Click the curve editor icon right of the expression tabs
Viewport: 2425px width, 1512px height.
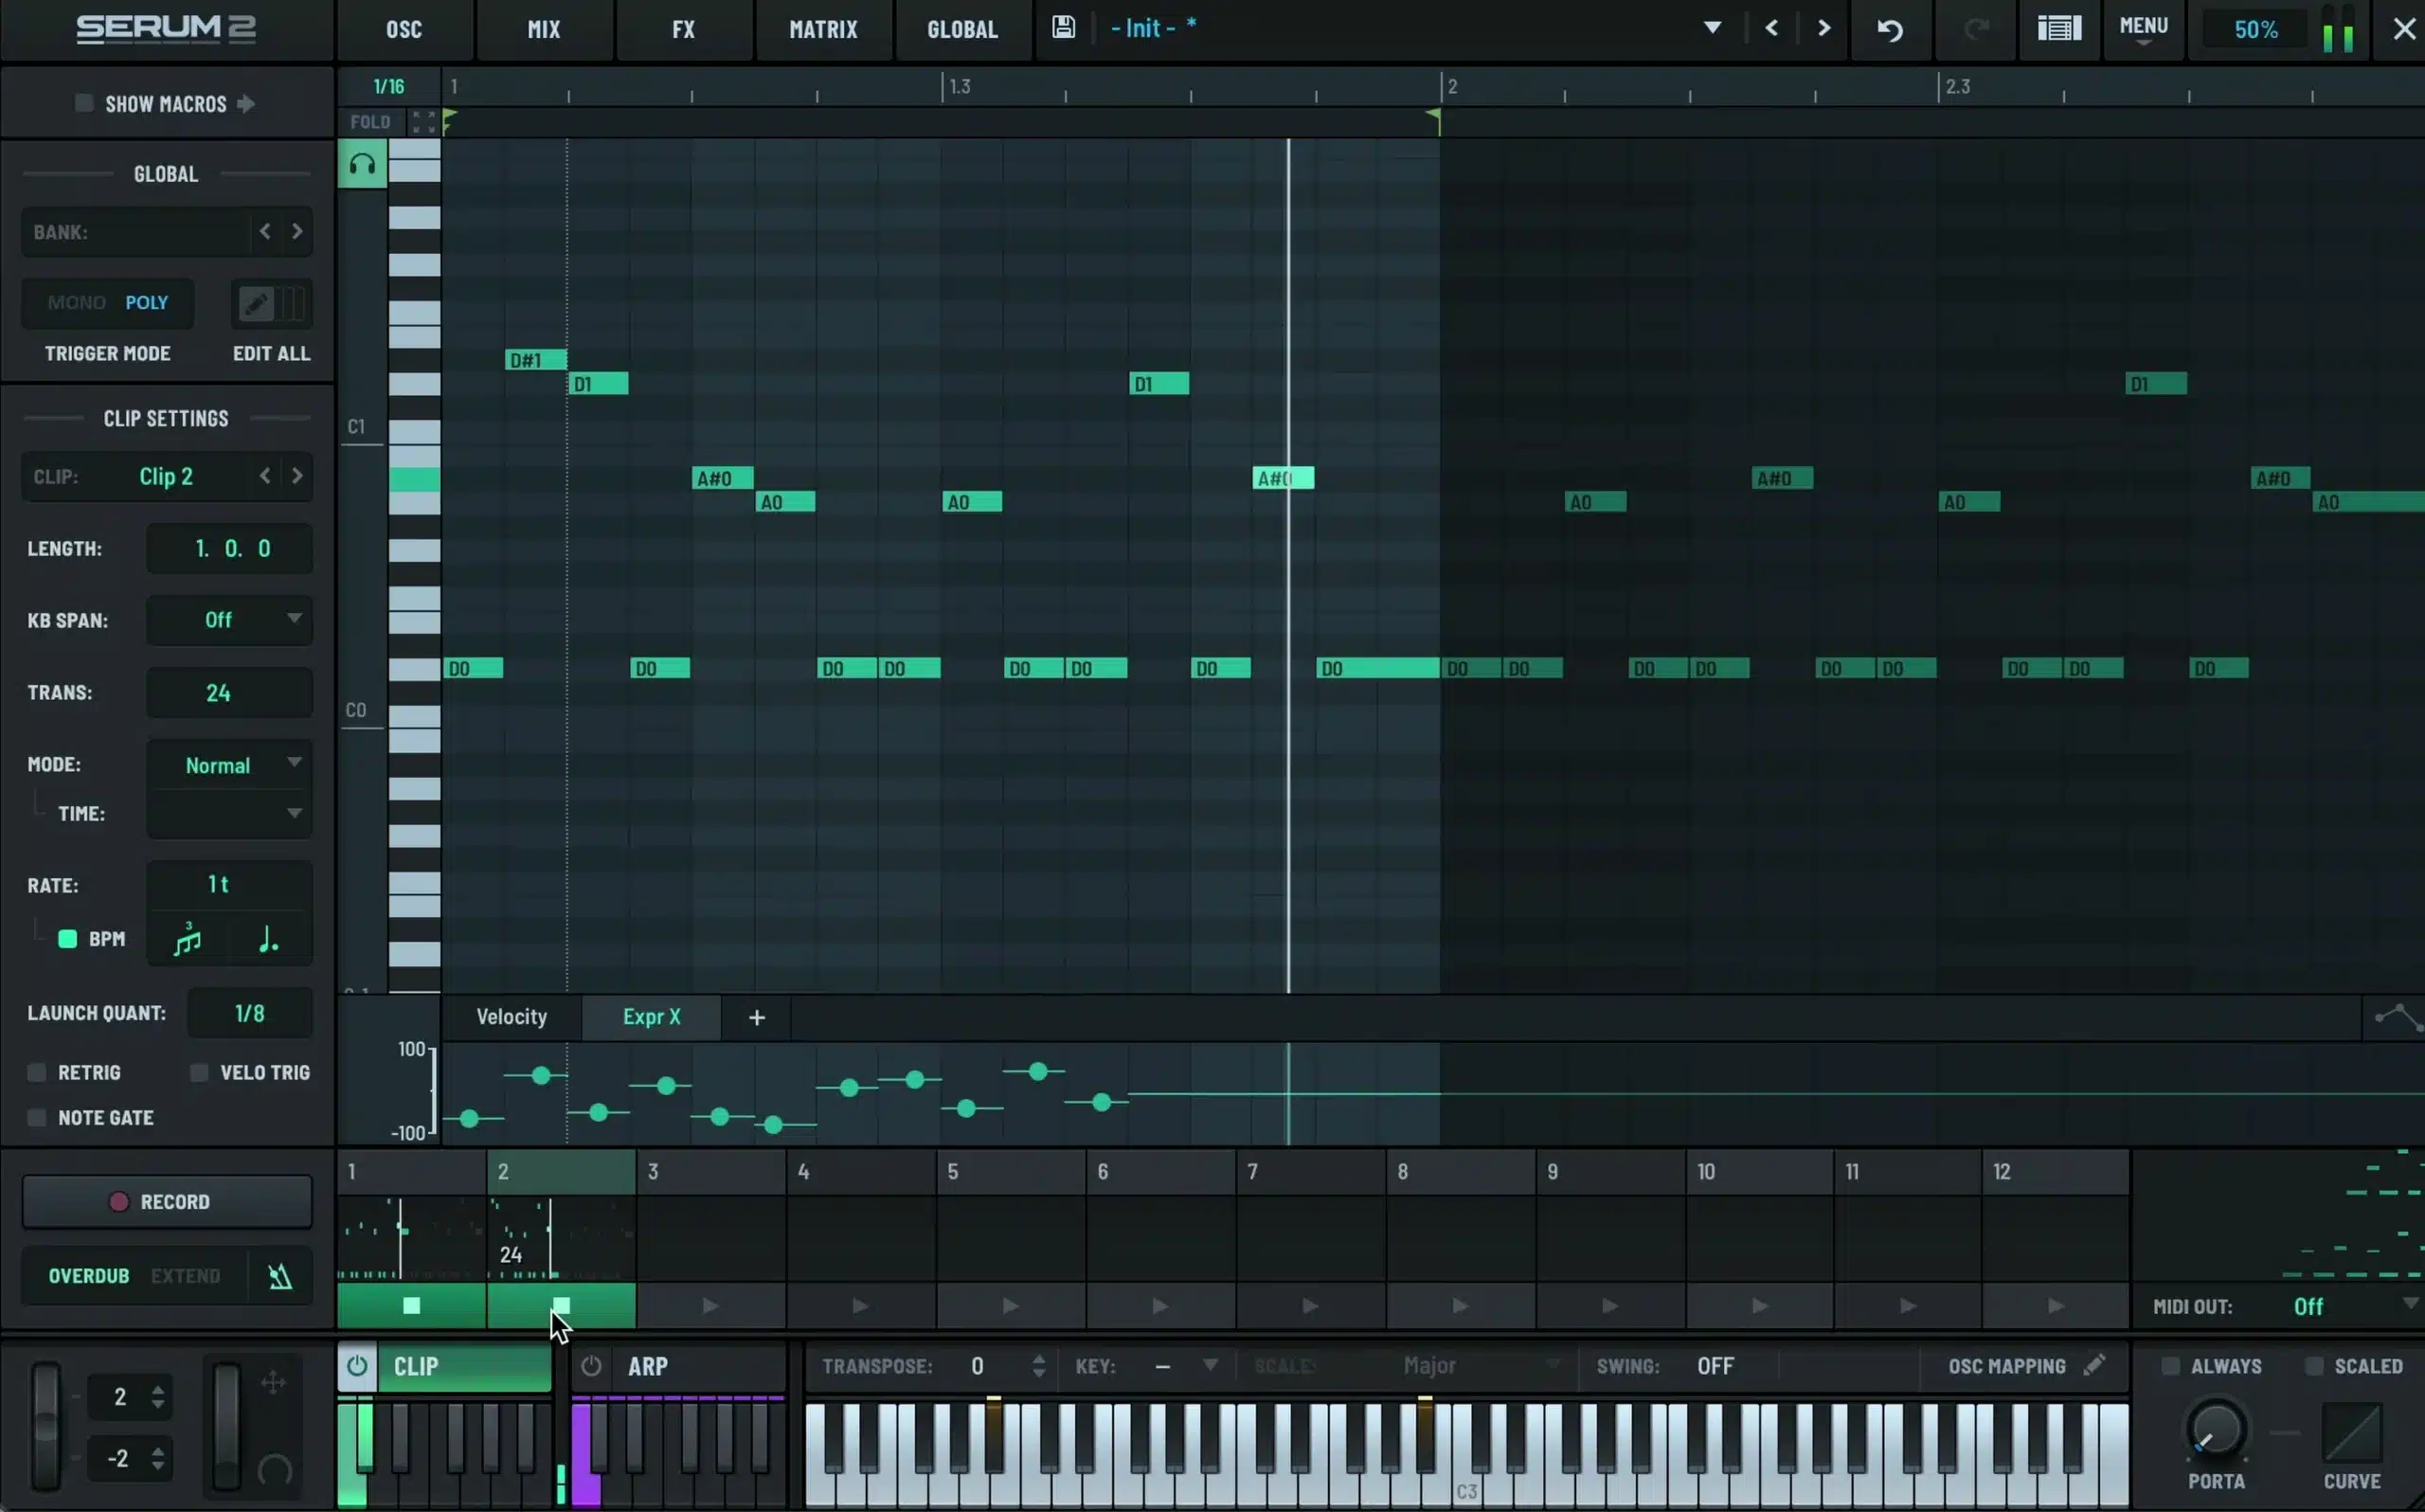pos(2397,1017)
